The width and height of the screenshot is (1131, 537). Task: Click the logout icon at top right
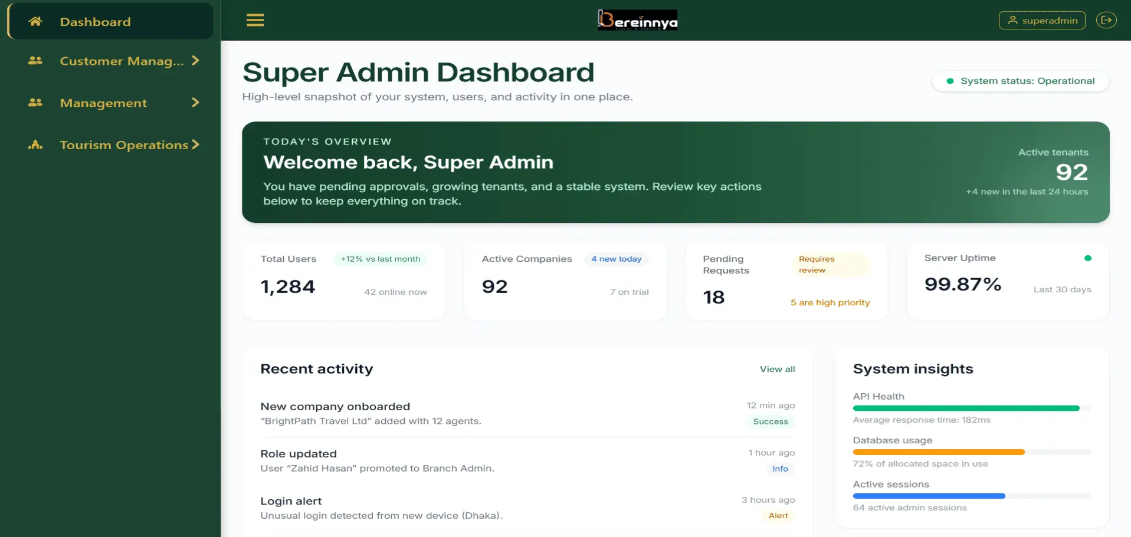point(1106,19)
